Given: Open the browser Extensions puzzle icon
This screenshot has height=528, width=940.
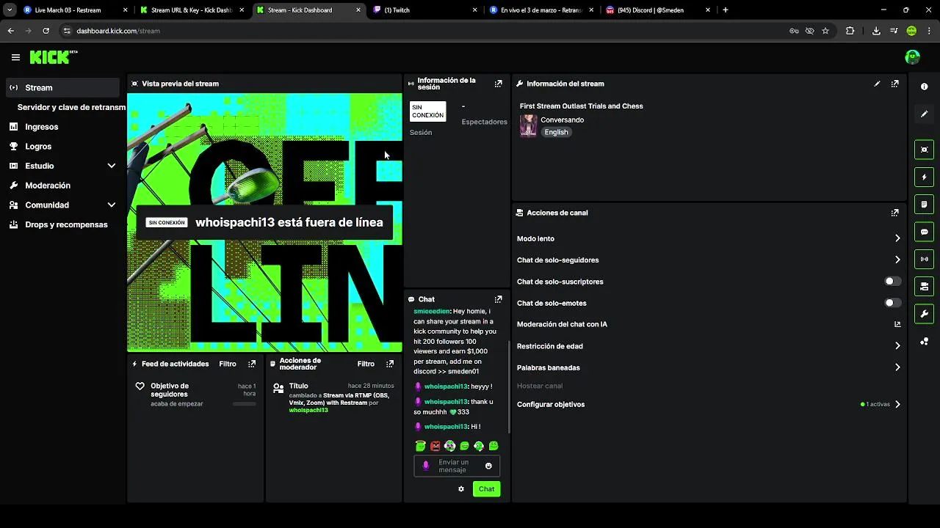Looking at the screenshot, I should 850,31.
